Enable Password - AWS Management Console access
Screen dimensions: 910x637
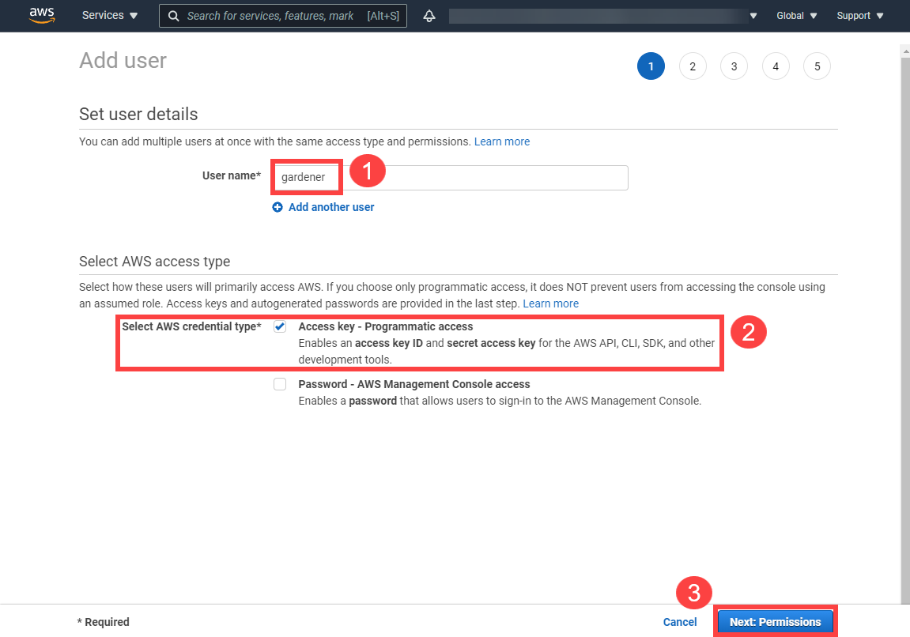coord(280,385)
